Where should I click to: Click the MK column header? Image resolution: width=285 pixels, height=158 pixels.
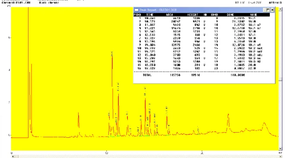click(205, 15)
